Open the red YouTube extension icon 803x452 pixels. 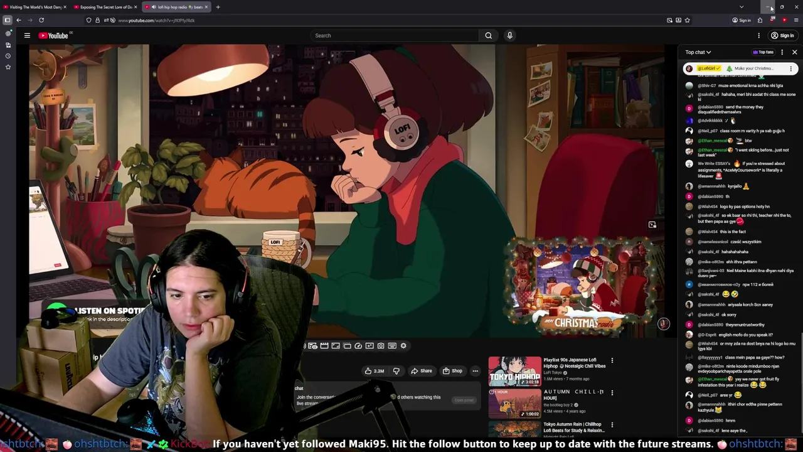pos(784,20)
